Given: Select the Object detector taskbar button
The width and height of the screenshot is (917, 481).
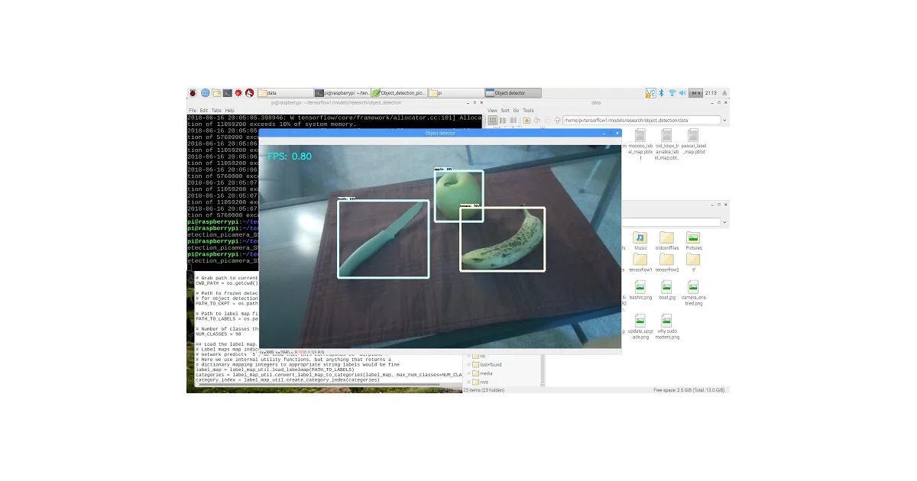Looking at the screenshot, I should 513,93.
